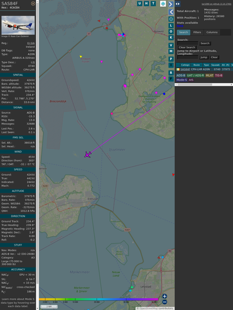Screen dimensions: 233x310
Task: Click the Groundspeed 424 kt value
Action: point(31,80)
